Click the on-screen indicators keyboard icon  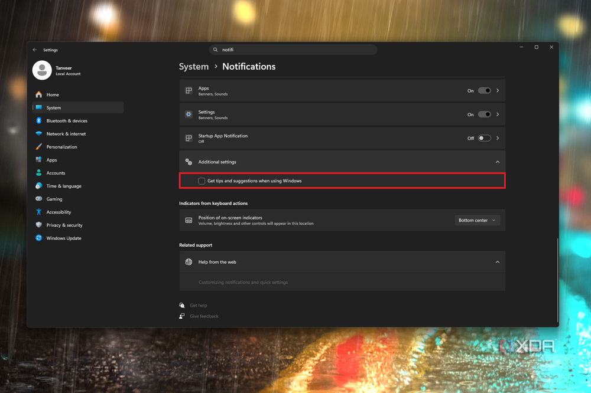[x=189, y=220]
